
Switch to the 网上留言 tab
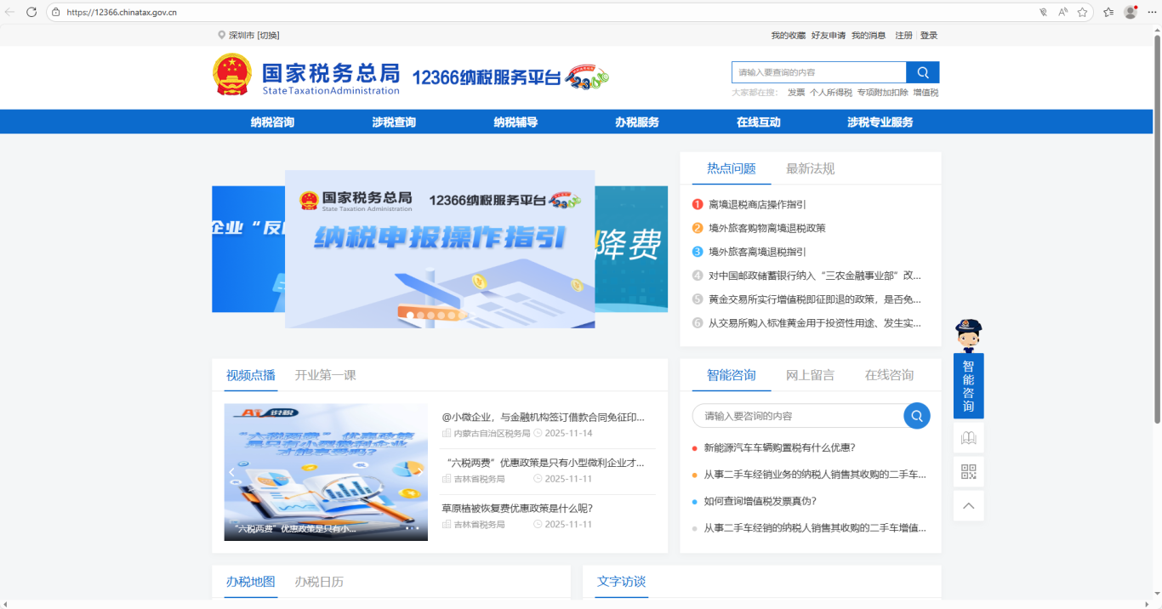pyautogui.click(x=810, y=375)
